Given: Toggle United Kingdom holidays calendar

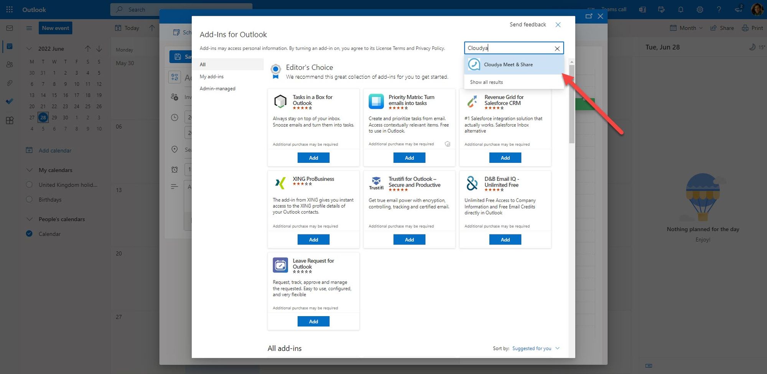Looking at the screenshot, I should pyautogui.click(x=29, y=185).
